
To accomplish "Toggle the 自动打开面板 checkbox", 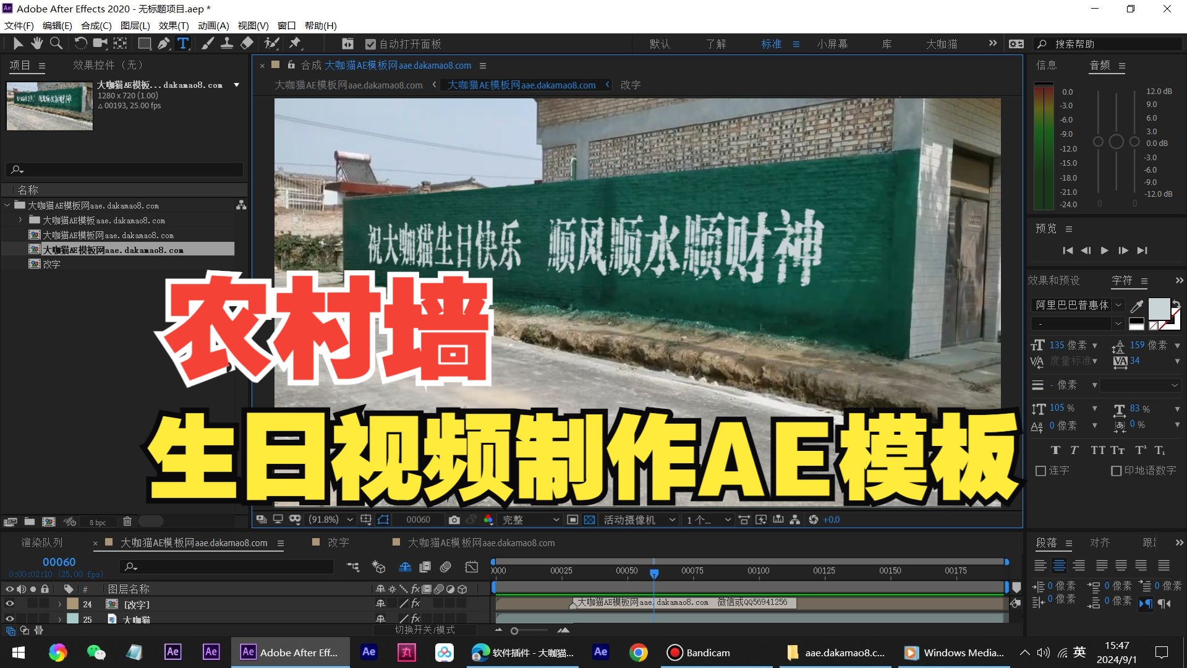I will (x=371, y=44).
